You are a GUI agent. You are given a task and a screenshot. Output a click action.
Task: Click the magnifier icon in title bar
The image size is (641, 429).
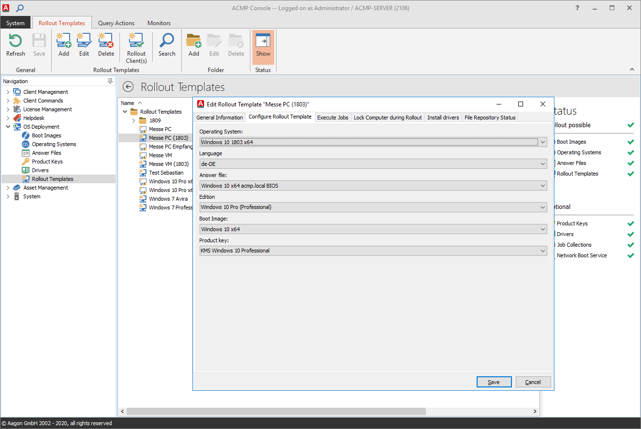[20, 8]
